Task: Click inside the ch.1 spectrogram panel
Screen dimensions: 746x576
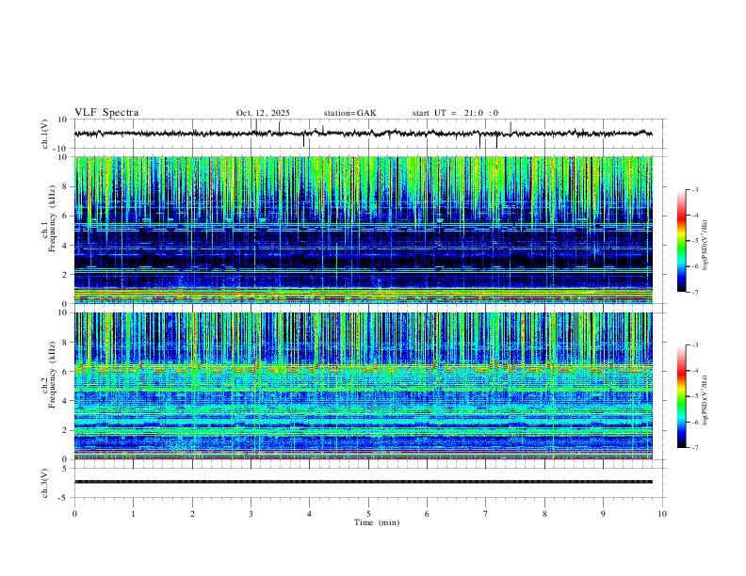Action: point(364,230)
